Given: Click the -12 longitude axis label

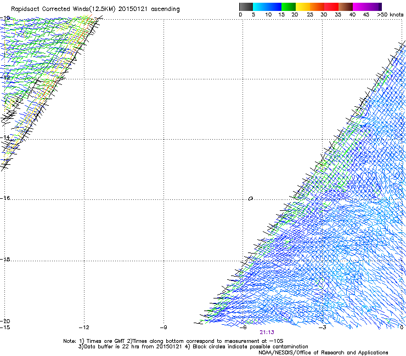Looking at the screenshot, I should pos(84,328).
